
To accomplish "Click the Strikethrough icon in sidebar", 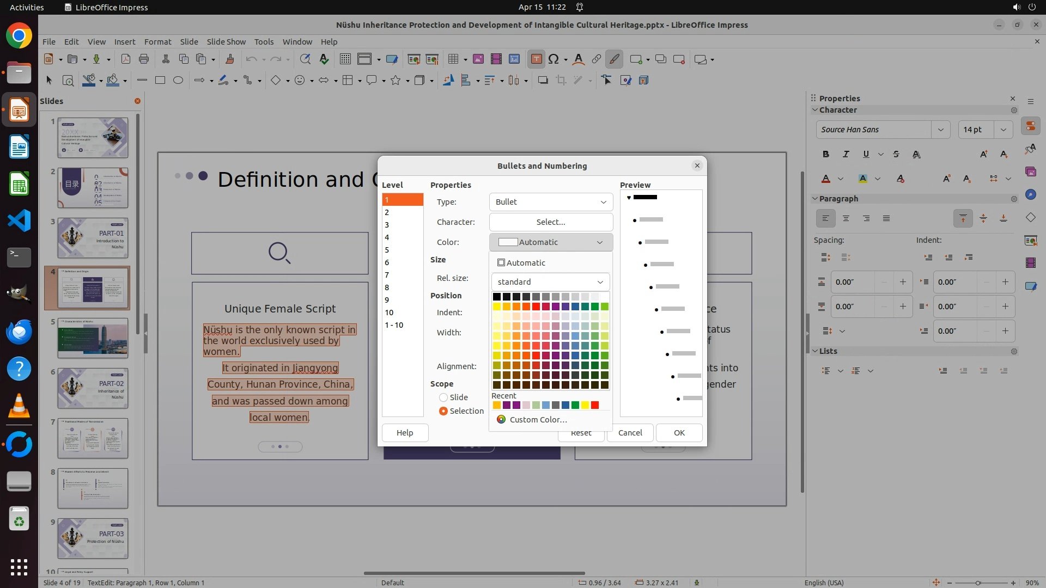I will point(896,154).
